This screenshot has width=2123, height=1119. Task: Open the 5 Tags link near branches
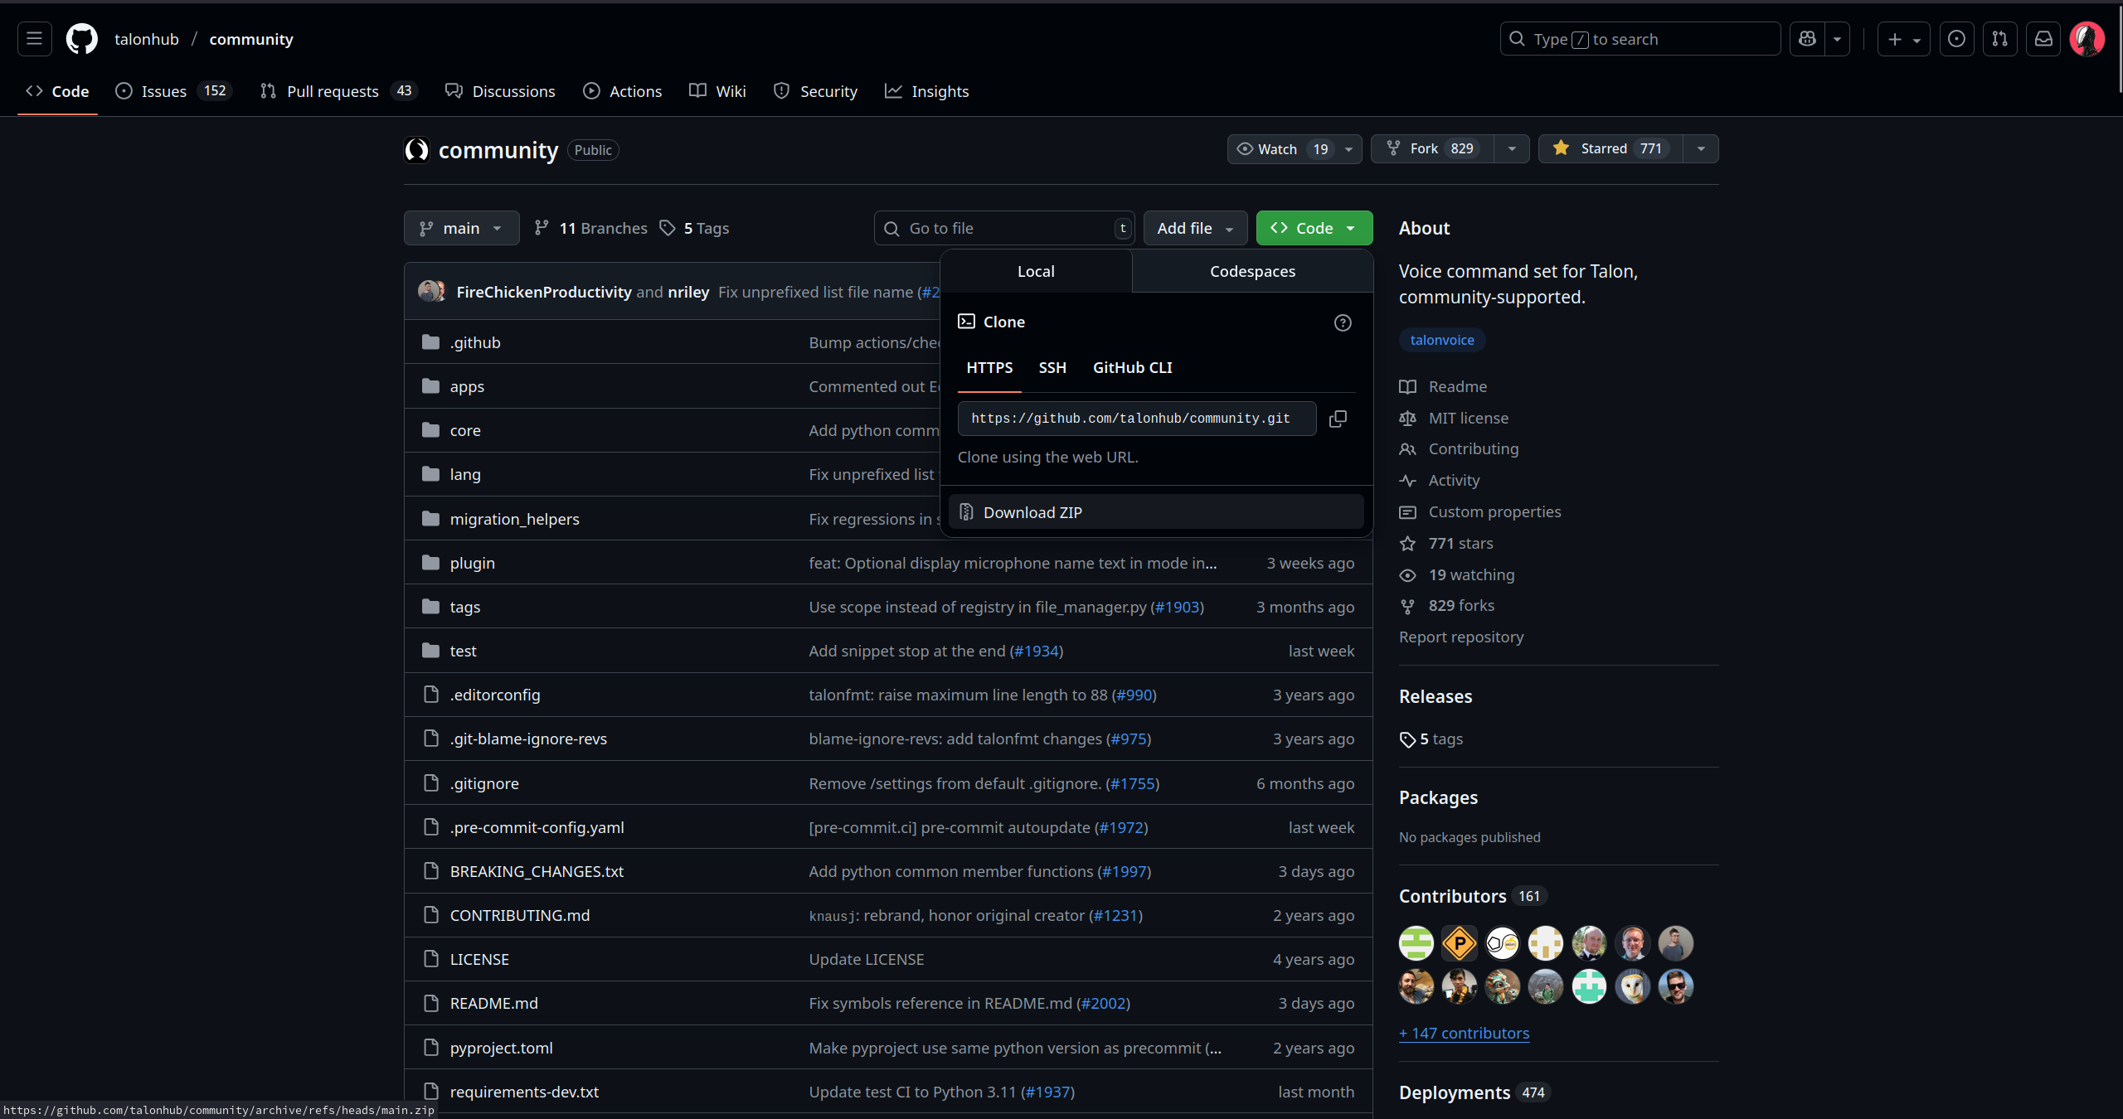coord(695,228)
